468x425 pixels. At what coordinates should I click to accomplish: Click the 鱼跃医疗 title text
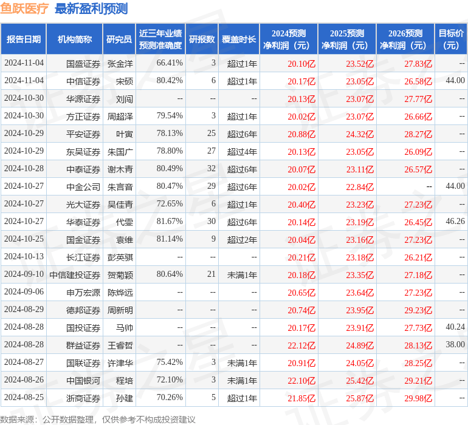click(24, 8)
